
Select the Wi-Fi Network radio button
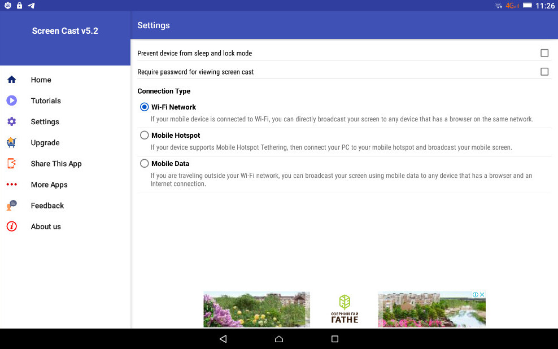click(x=144, y=107)
